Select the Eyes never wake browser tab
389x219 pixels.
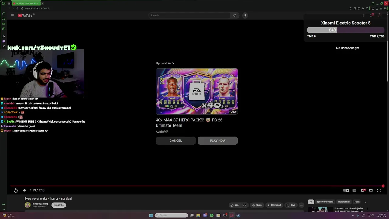[x=26, y=3]
